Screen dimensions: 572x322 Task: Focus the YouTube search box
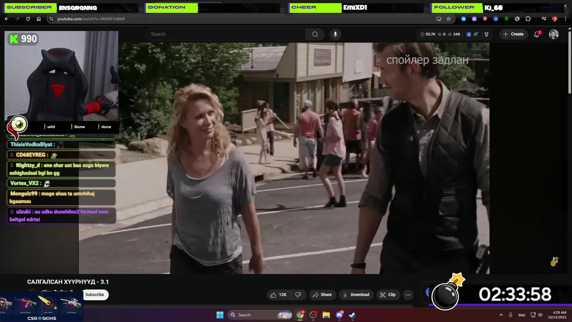click(x=226, y=34)
